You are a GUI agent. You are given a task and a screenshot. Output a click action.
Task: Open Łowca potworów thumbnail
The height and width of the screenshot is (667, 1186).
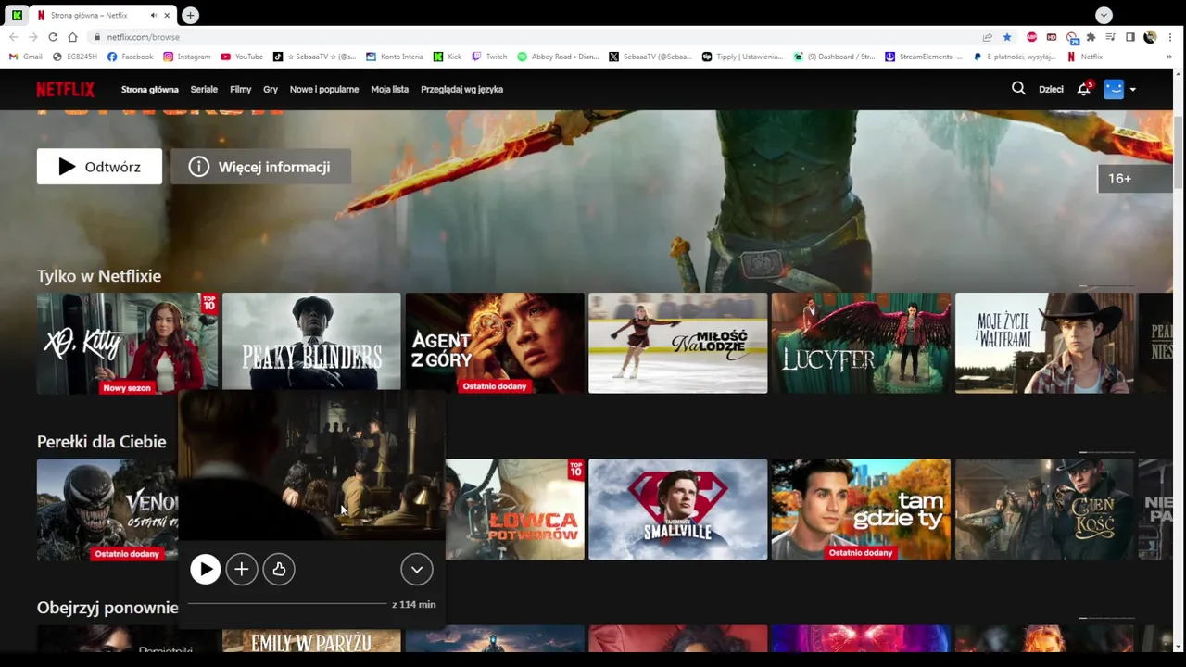(515, 510)
